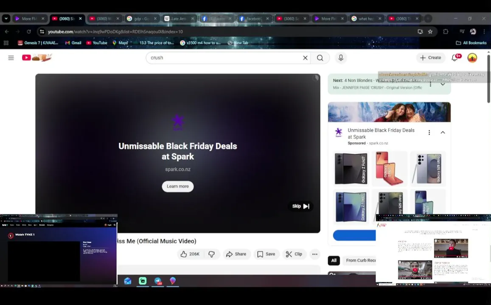Open the 'Genesis 7 | KJVAAE...' bookmark
Viewport: 491px width, 305px height.
pos(38,43)
